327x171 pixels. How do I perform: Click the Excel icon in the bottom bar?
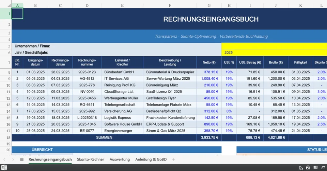tap(4, 168)
